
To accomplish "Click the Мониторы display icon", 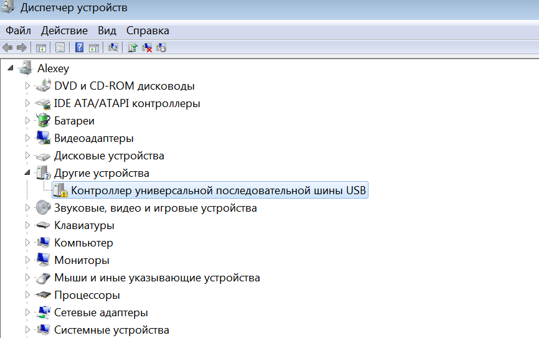I will [44, 260].
